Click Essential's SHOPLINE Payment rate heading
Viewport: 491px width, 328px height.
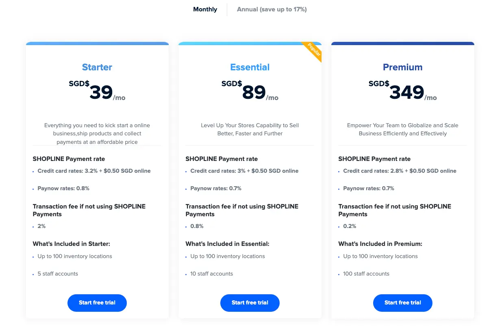222,159
